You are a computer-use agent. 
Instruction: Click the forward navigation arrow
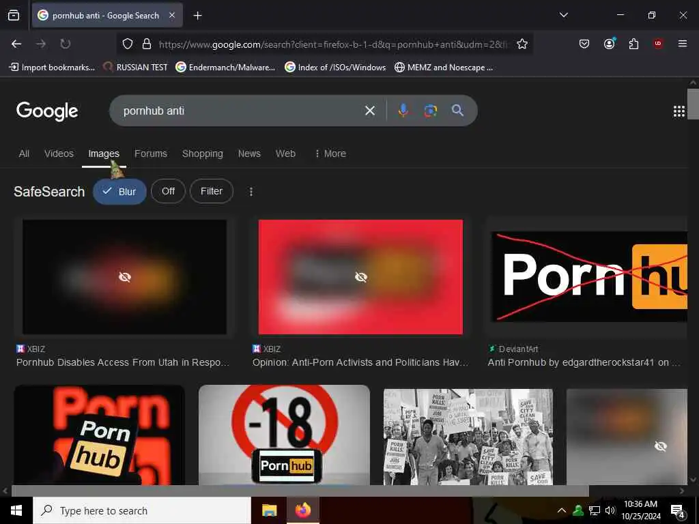[41, 44]
